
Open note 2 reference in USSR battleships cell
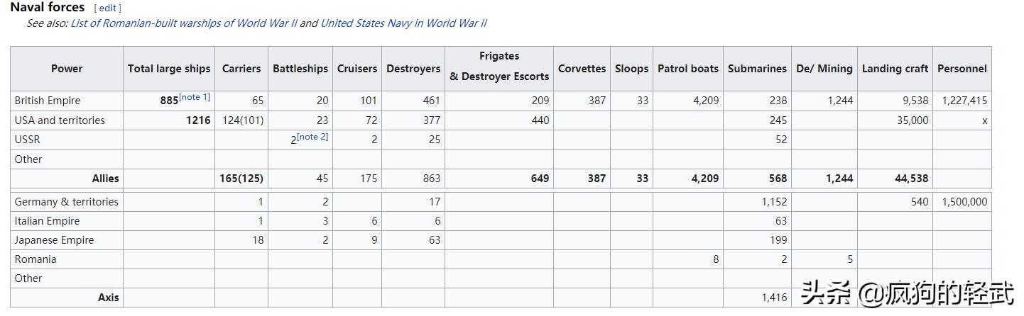[312, 137]
